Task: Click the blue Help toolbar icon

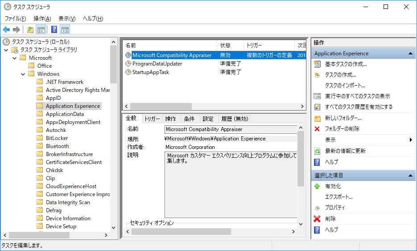Action: (54, 30)
